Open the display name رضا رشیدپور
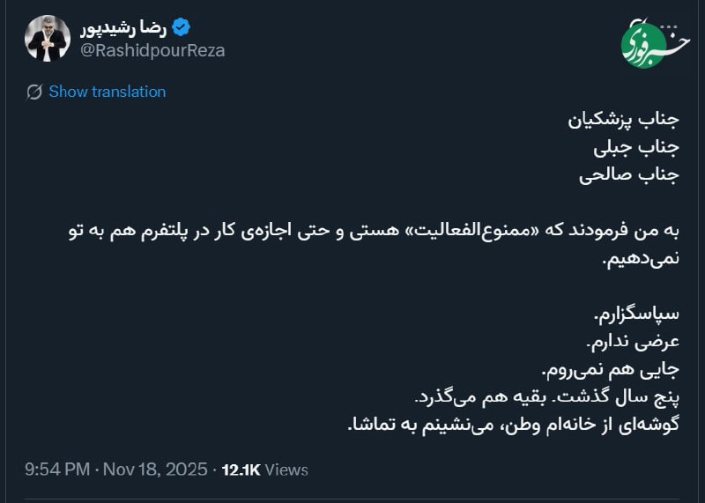Screen dimensions: 705x503 122,27
